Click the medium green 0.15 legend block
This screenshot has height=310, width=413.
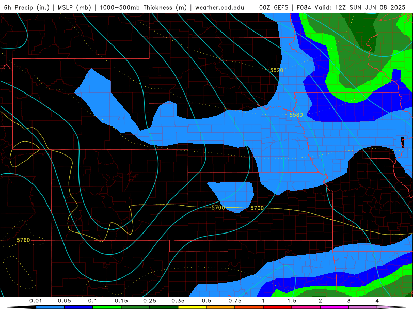(x=135, y=307)
